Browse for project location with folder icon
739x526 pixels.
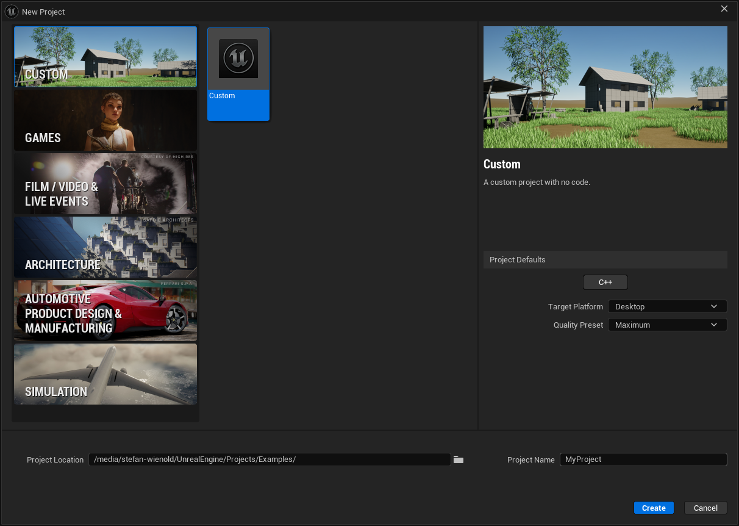point(459,459)
